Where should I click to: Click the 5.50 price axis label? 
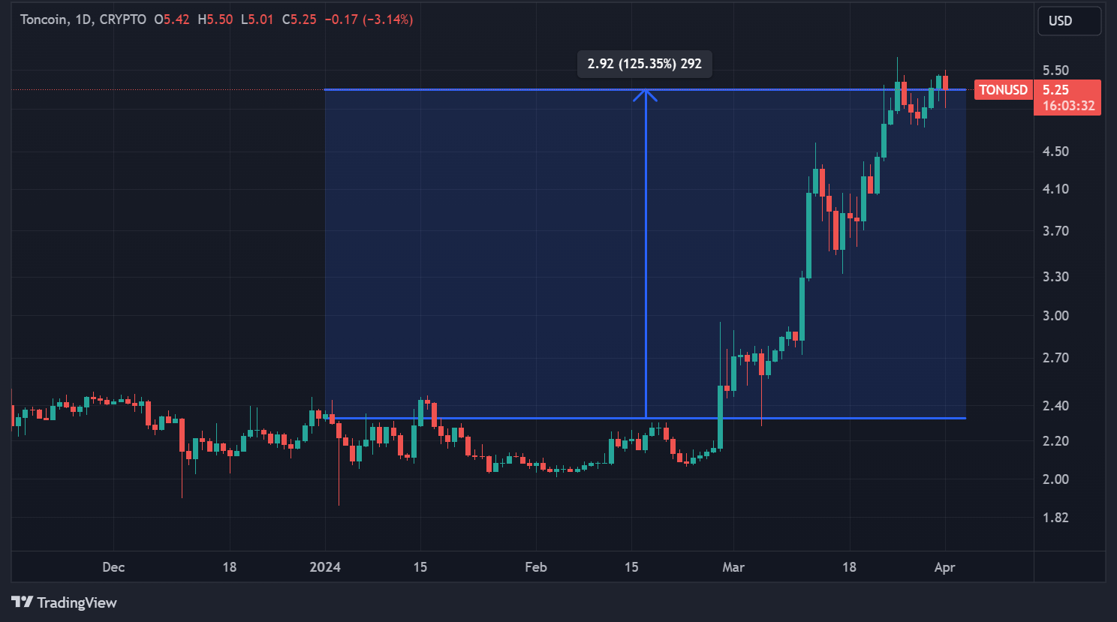[1055, 71]
